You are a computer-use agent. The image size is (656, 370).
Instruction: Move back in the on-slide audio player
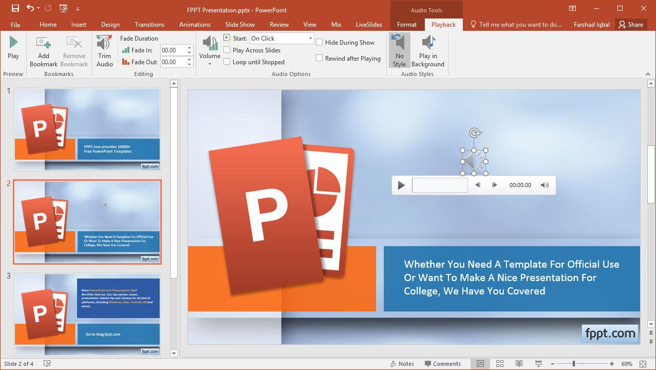pyautogui.click(x=478, y=185)
